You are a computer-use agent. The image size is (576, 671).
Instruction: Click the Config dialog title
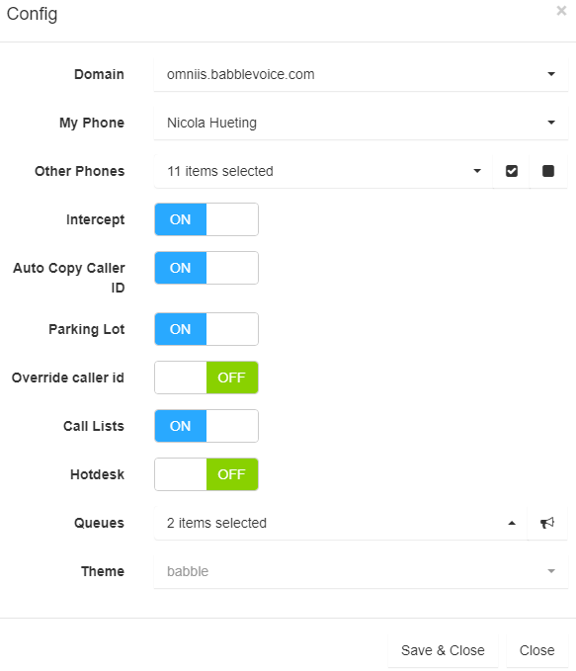pos(32,14)
